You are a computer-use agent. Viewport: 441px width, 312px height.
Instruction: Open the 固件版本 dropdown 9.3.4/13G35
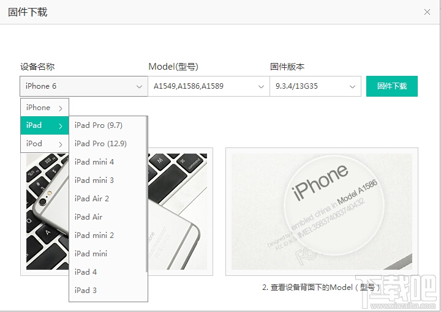(315, 86)
